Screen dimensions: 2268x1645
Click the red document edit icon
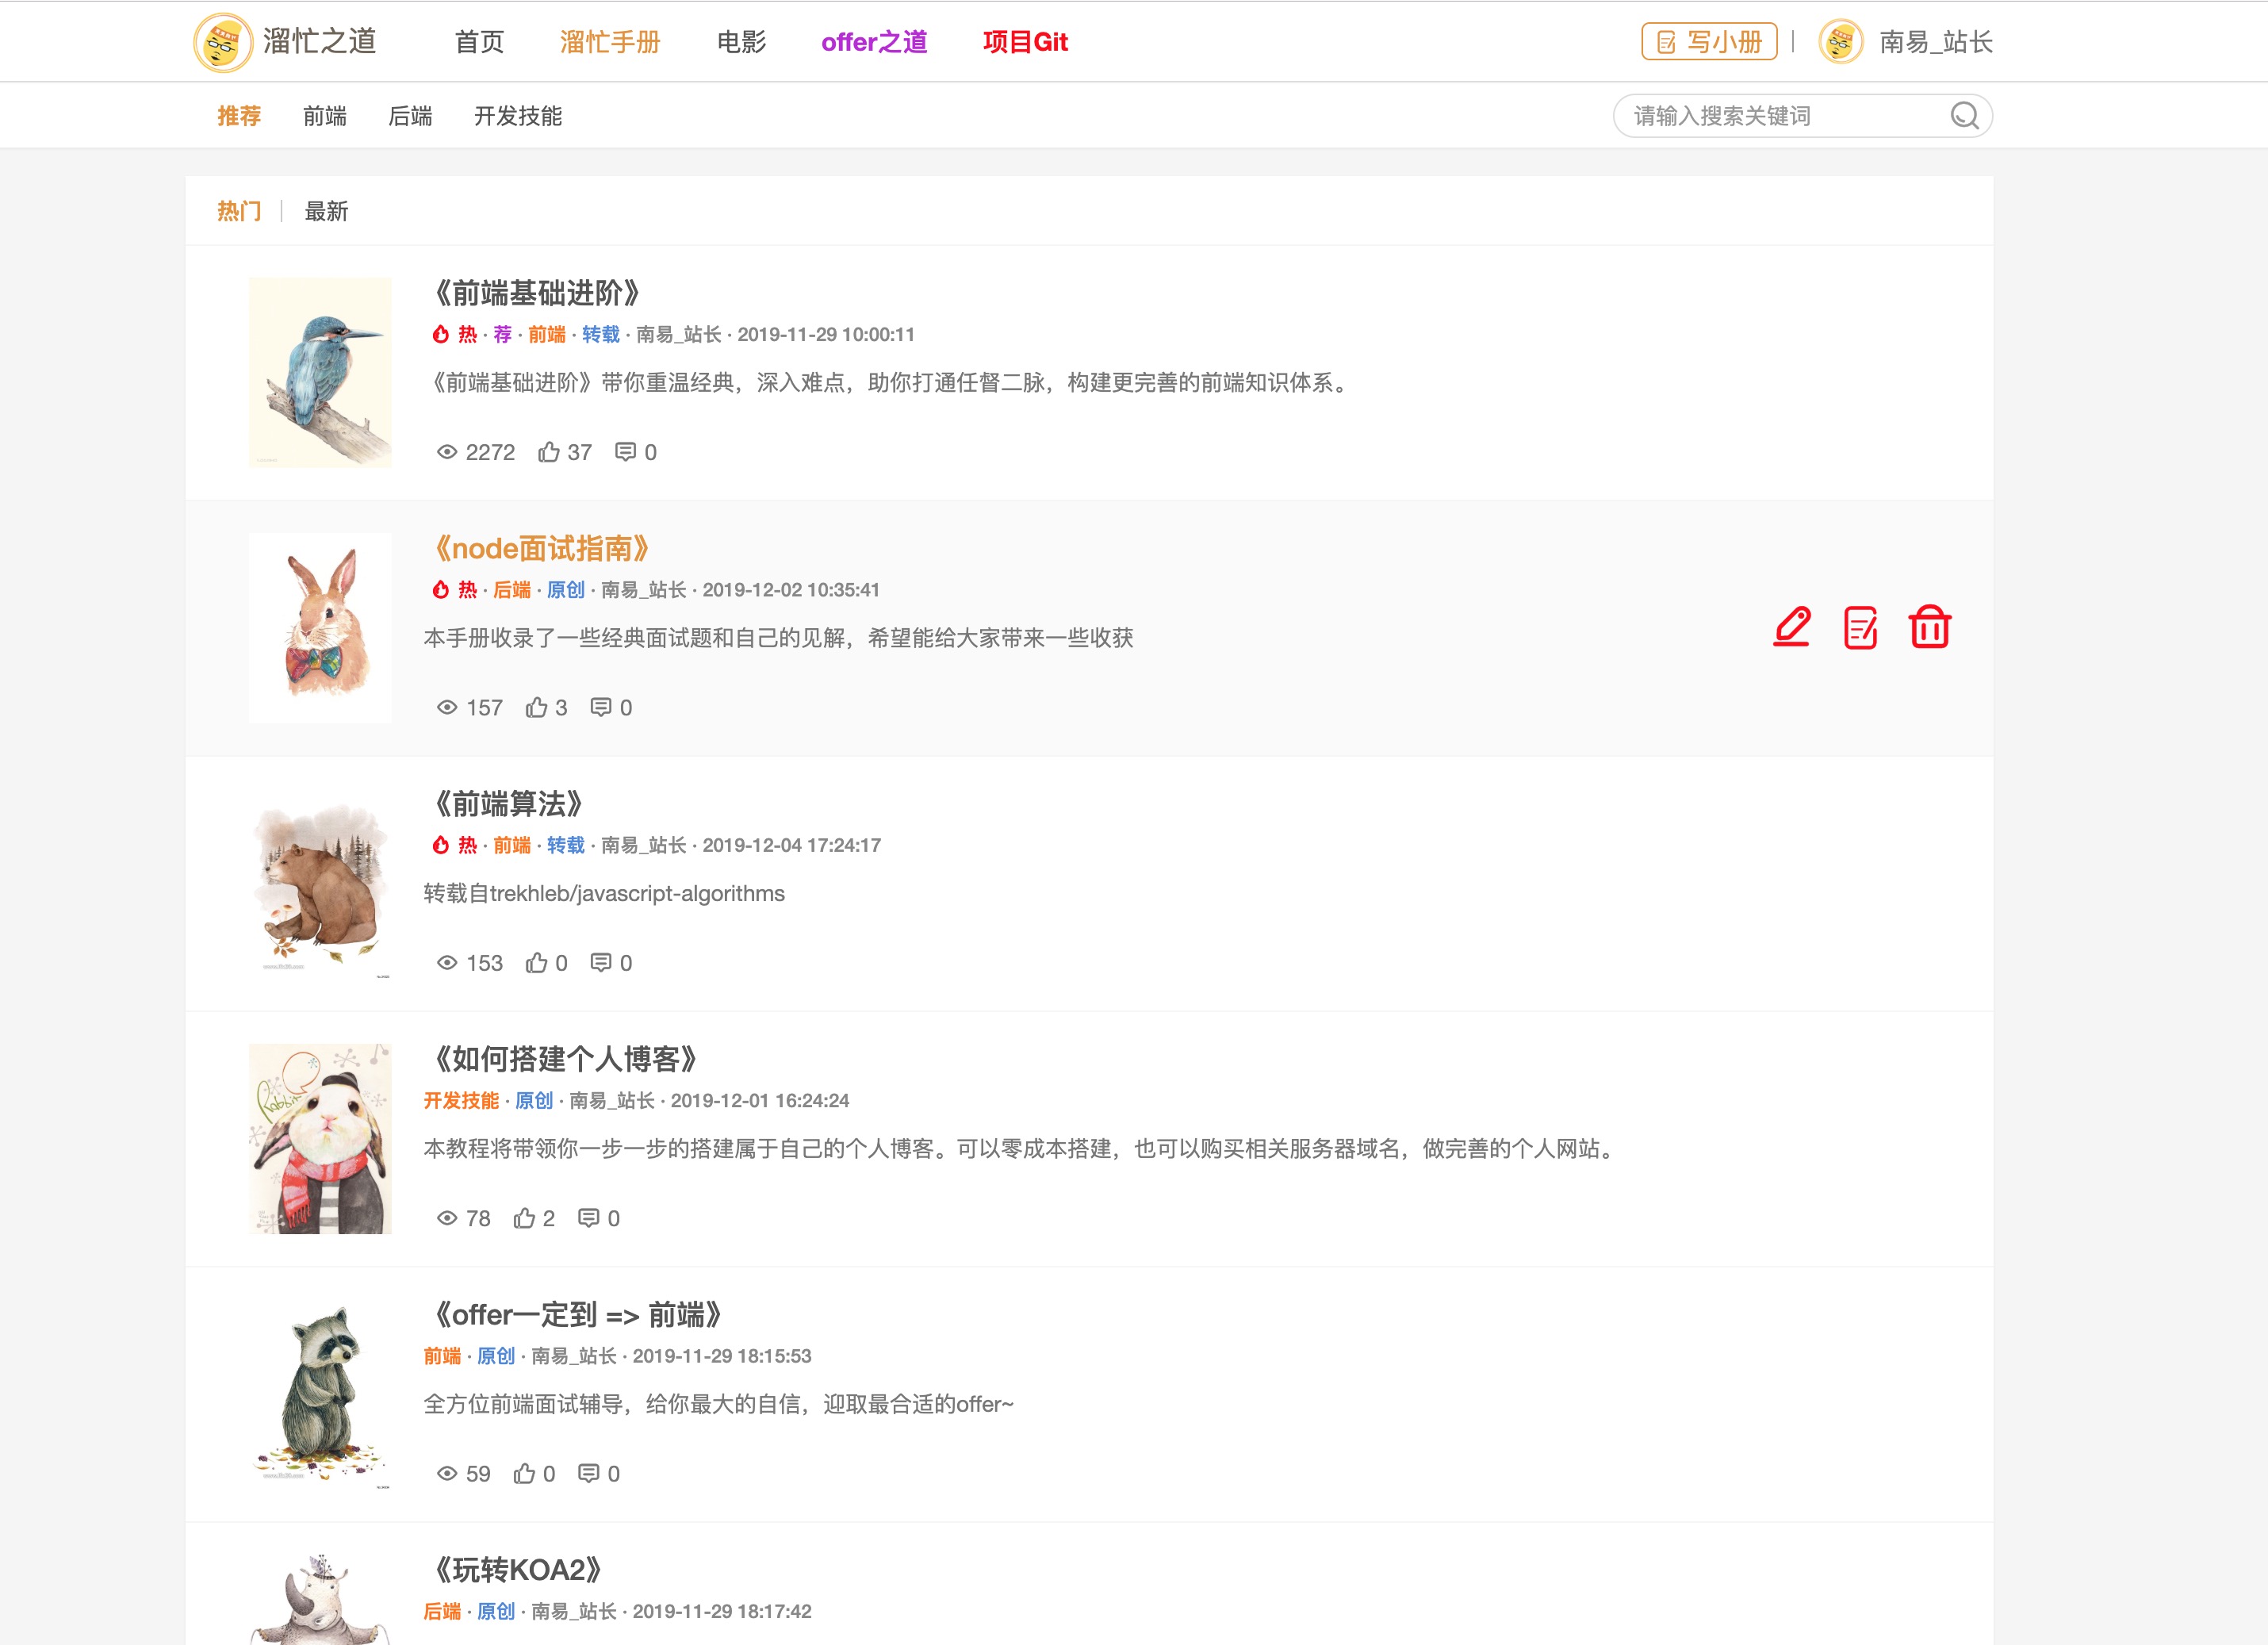[x=1860, y=627]
